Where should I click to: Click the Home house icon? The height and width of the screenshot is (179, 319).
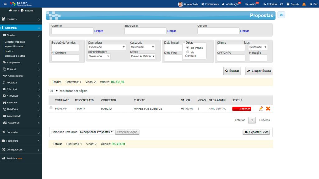(x=10, y=11)
